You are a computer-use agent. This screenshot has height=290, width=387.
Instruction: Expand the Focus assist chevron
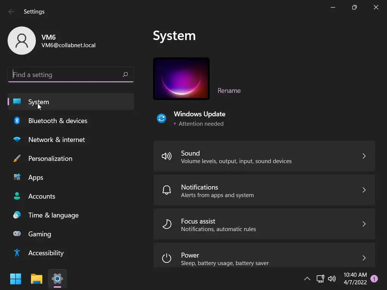(364, 224)
